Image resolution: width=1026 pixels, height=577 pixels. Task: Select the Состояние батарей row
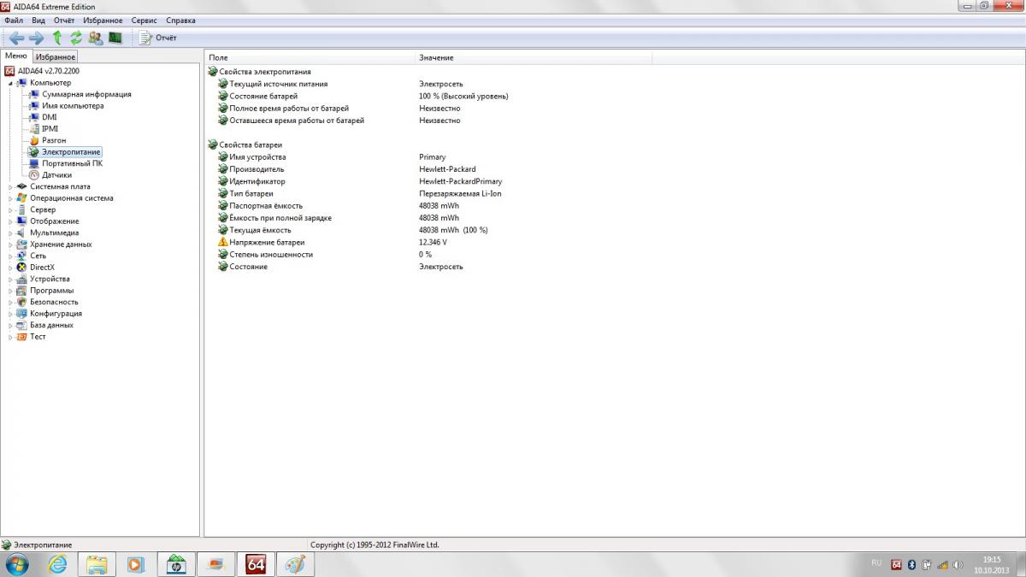(x=263, y=97)
